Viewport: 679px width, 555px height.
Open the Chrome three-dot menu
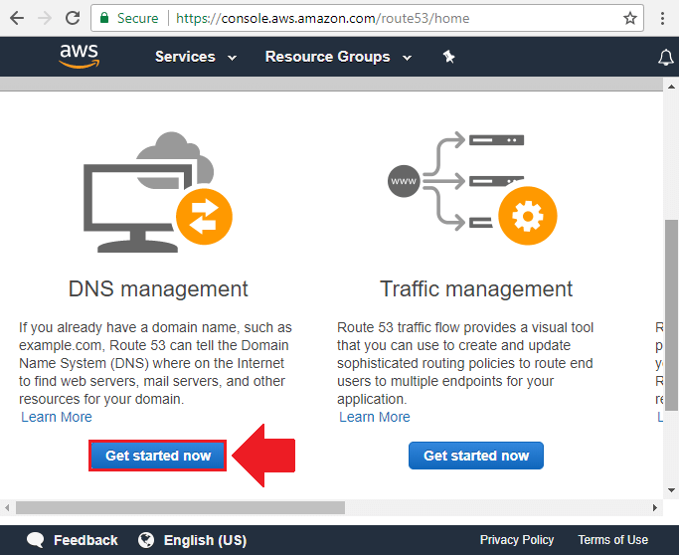pyautogui.click(x=662, y=18)
